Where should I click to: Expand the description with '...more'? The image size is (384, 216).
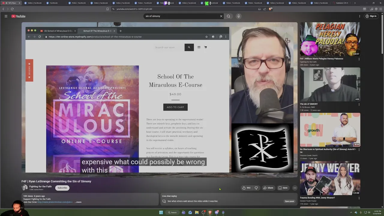pos(78,202)
